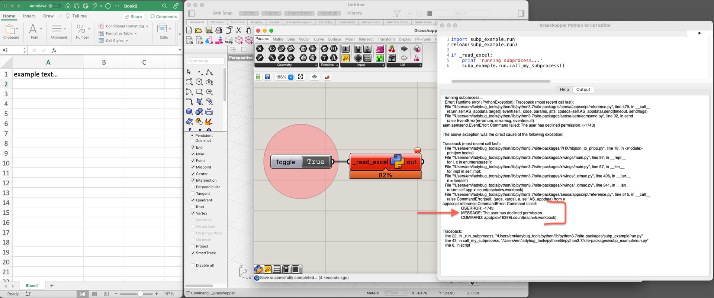This screenshot has width=714, height=298.
Task: Click the Share button in Excel
Action: (x=134, y=17)
